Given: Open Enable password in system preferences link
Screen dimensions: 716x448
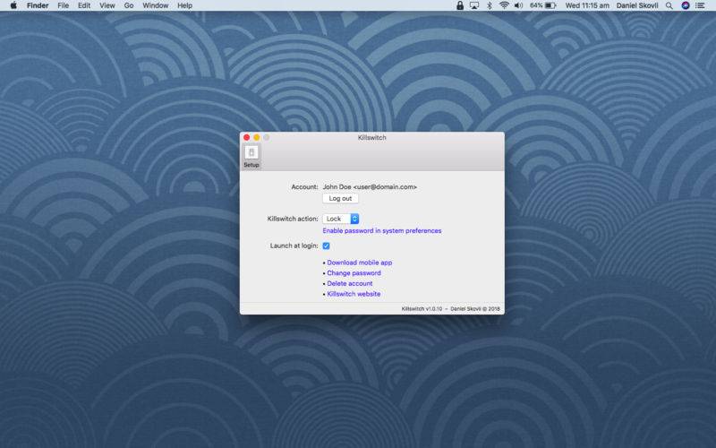Looking at the screenshot, I should point(382,231).
